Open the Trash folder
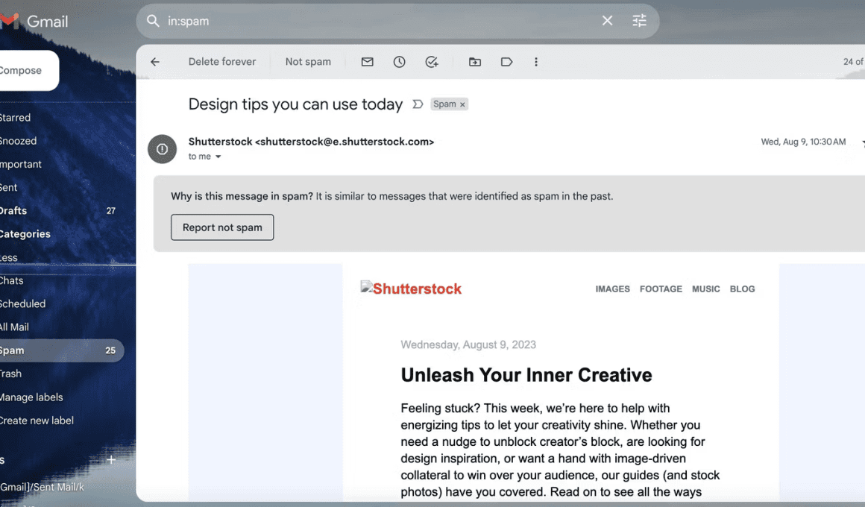 [x=10, y=374]
